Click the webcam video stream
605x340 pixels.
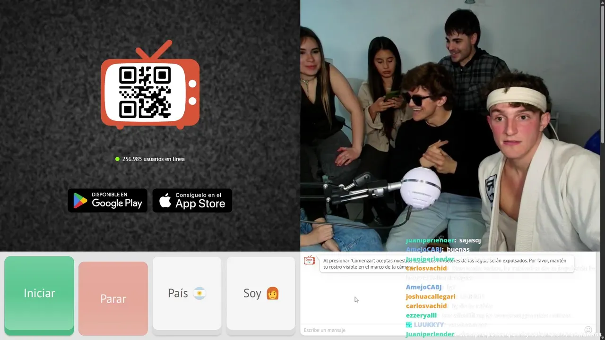pos(450,125)
